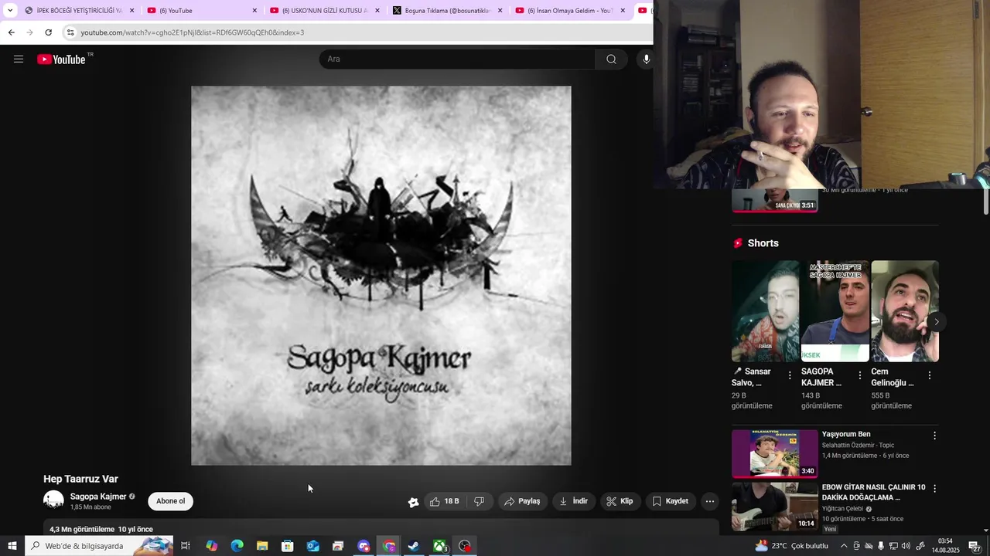The image size is (990, 556).
Task: Dislike the video
Action: point(480,501)
